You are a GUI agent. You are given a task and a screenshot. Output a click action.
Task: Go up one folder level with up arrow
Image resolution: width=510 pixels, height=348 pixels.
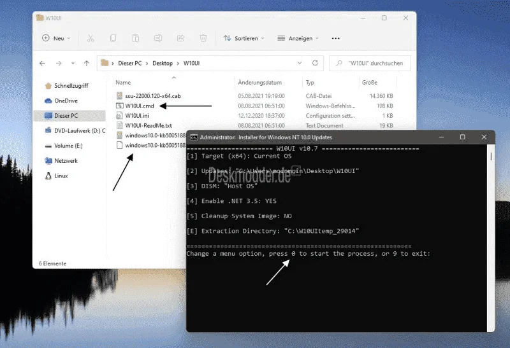87,64
